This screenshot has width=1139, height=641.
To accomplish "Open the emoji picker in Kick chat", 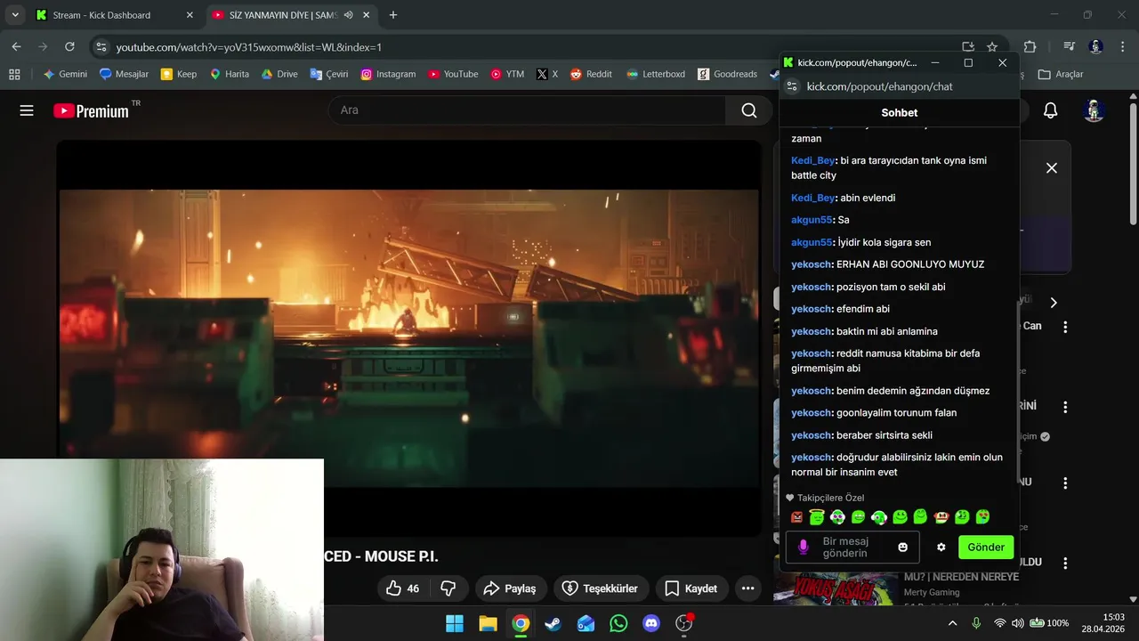I will [x=903, y=547].
